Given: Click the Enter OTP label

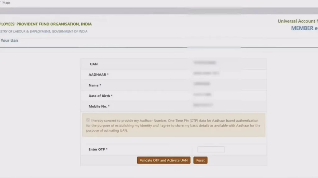Looking at the screenshot, I should click(98, 150).
